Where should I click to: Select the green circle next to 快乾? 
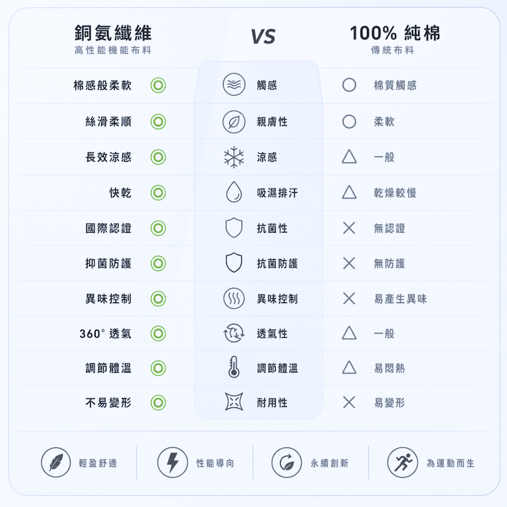pos(158,193)
